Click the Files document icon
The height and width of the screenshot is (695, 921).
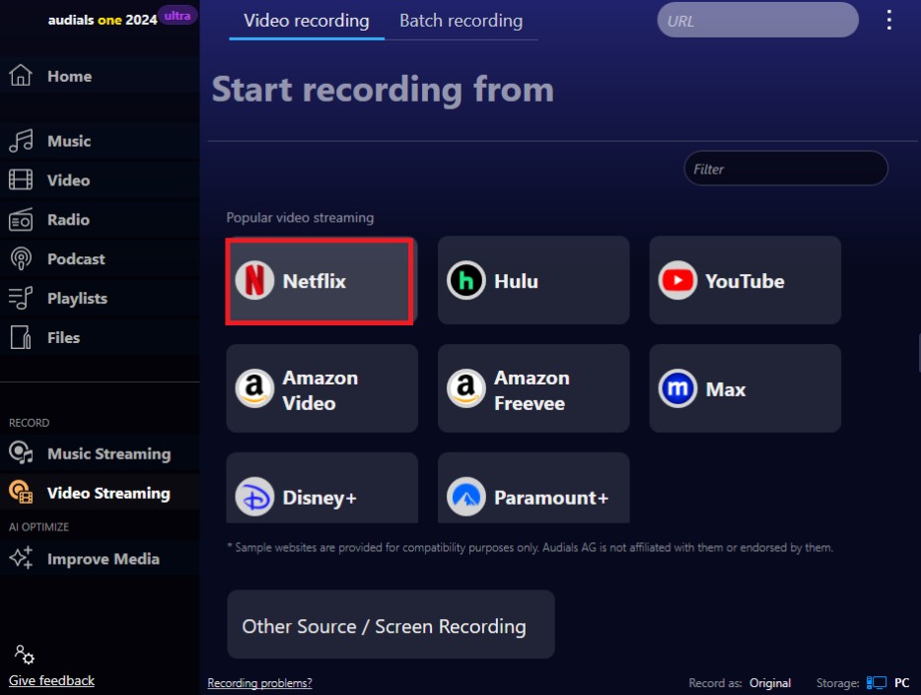tap(21, 337)
